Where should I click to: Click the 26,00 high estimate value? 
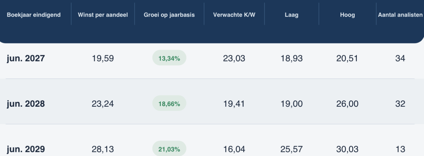[x=347, y=104]
